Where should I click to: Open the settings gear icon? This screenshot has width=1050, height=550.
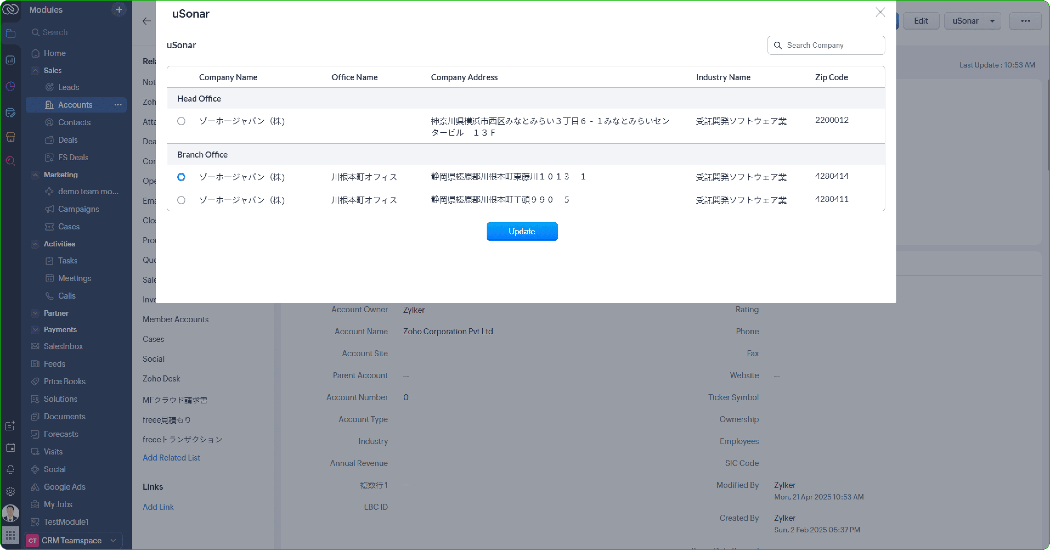point(11,491)
